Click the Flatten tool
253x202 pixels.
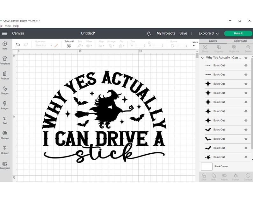tap(235, 177)
